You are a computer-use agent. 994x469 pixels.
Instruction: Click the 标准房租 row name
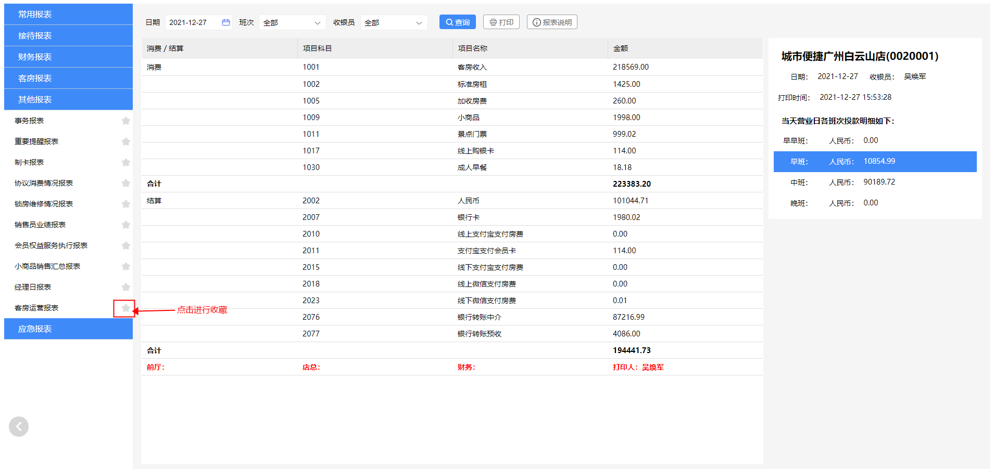pyautogui.click(x=472, y=84)
